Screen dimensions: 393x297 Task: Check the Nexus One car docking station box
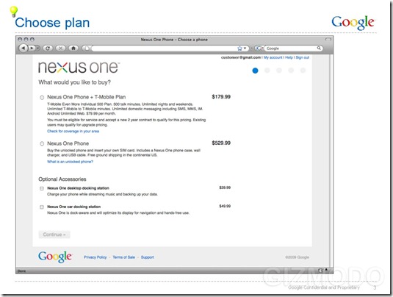click(42, 207)
